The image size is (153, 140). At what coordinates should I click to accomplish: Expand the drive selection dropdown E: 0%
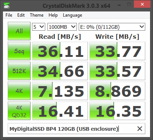(x=112, y=27)
